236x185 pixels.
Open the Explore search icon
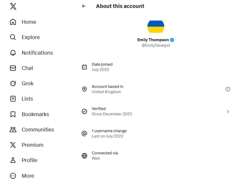tap(13, 37)
